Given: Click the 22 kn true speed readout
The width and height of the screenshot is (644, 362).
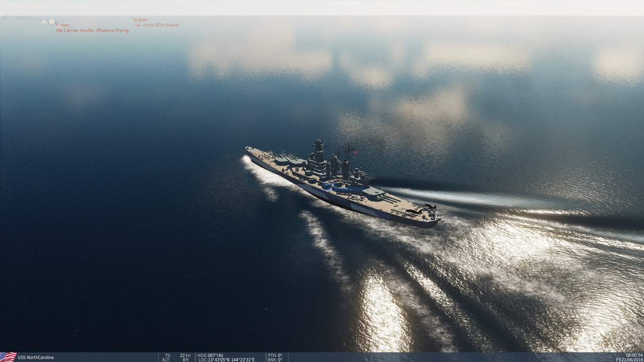Looking at the screenshot, I should pyautogui.click(x=185, y=355).
